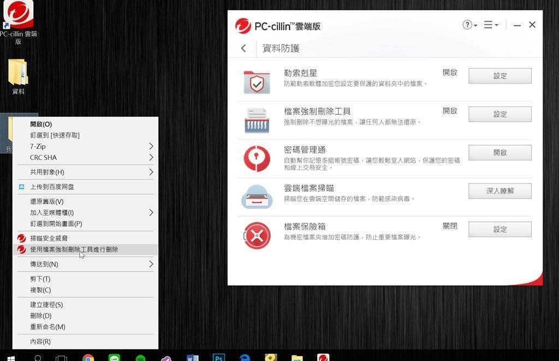
Task: Open Photoshop from the taskbar
Action: [218, 358]
